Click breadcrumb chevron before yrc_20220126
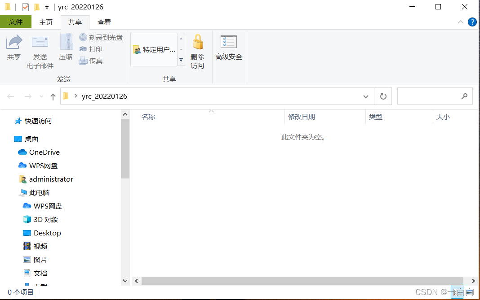Image resolution: width=480 pixels, height=300 pixels. 76,96
